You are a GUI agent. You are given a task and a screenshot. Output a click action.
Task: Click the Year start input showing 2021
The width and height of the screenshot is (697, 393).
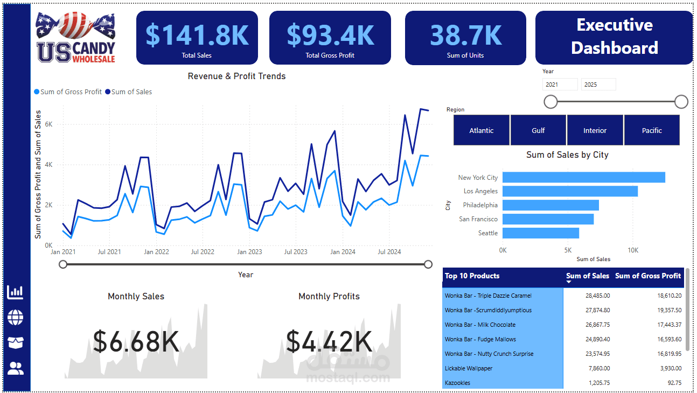560,85
